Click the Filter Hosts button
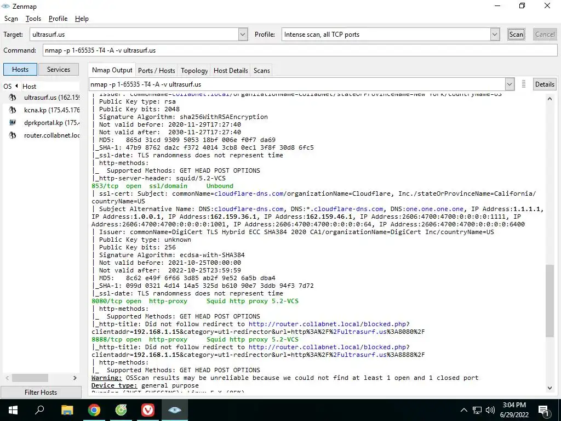This screenshot has height=421, width=561. (41, 392)
